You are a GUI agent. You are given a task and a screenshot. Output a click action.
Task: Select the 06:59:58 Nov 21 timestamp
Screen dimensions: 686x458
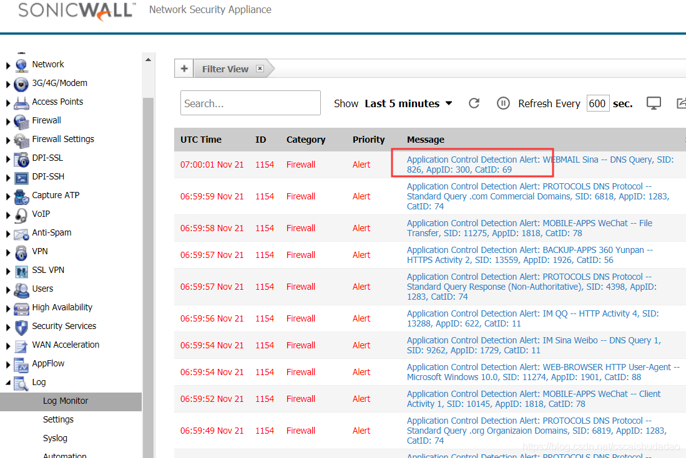tap(212, 228)
